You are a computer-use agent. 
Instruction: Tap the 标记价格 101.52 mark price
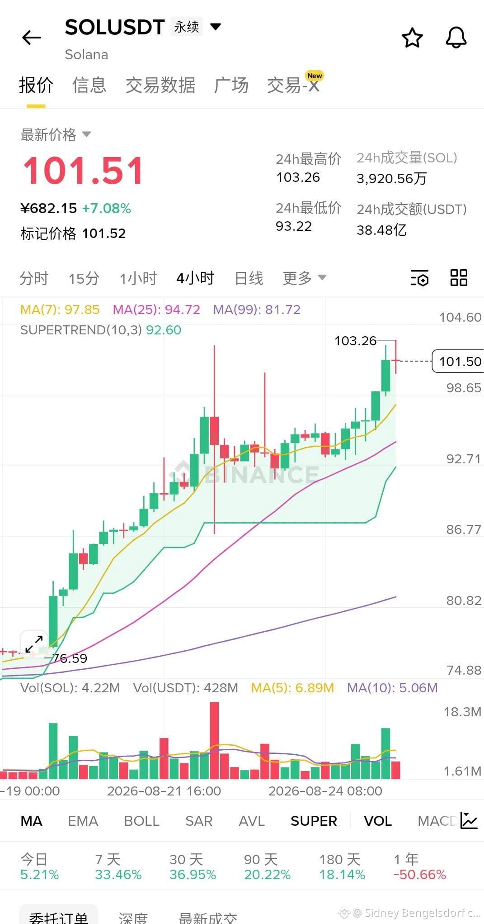pyautogui.click(x=73, y=233)
